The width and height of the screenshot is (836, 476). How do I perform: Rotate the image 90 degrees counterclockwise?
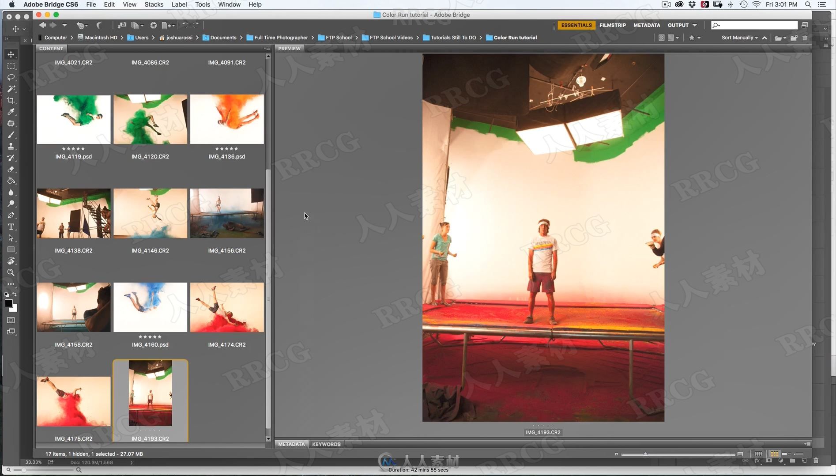click(x=185, y=25)
